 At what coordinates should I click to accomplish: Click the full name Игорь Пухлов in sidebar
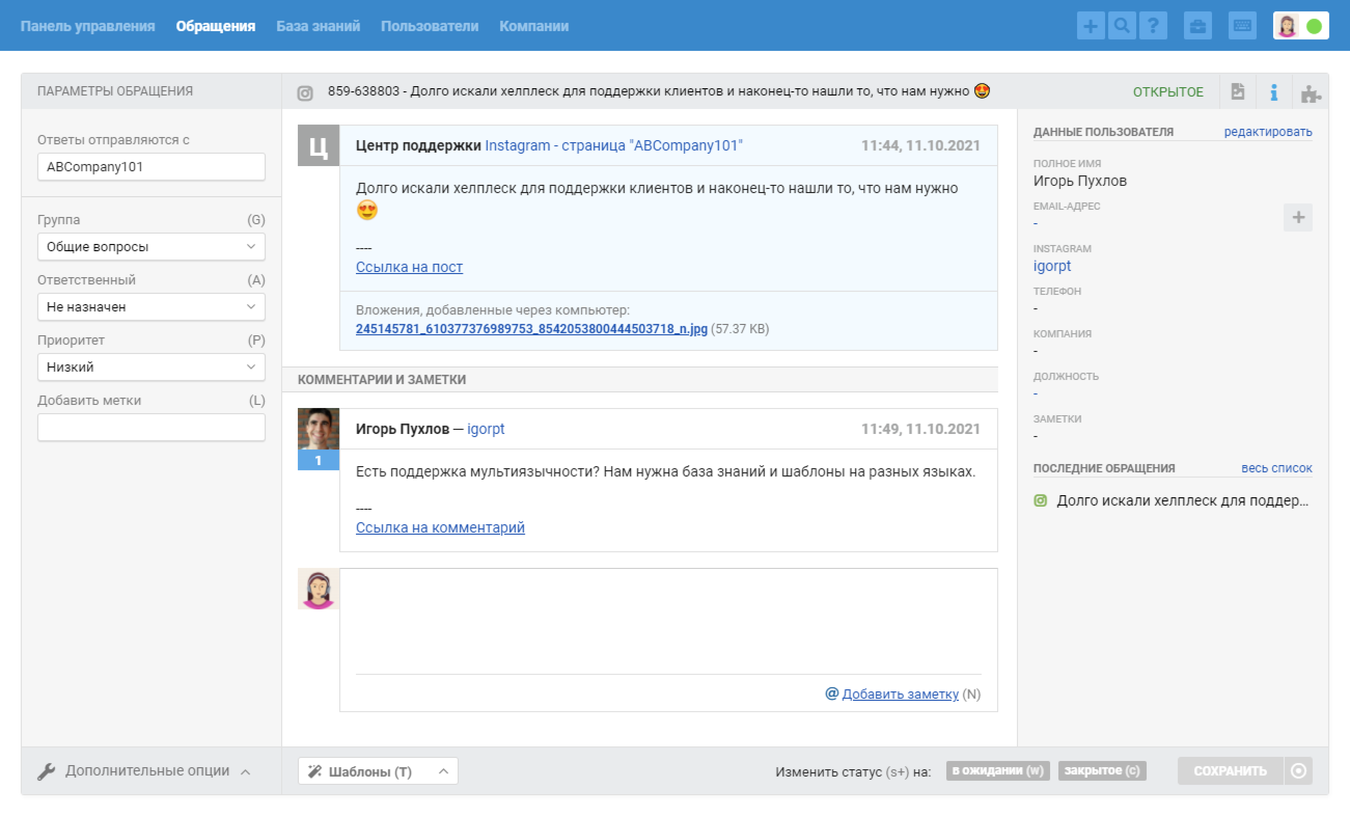click(1079, 181)
